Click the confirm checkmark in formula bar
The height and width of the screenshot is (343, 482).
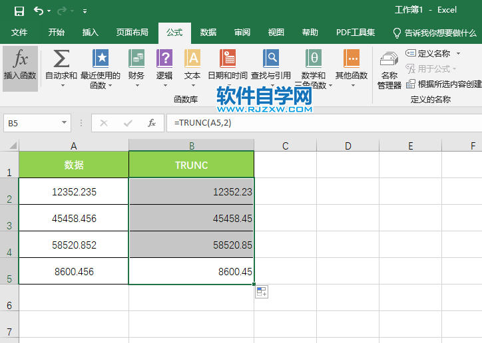click(128, 124)
